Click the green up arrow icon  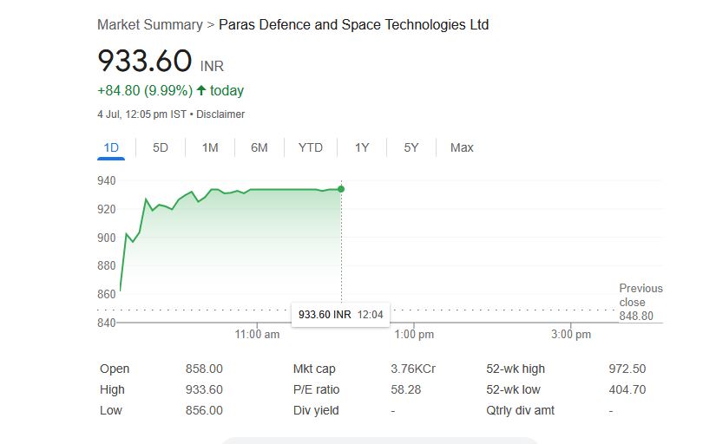(201, 90)
